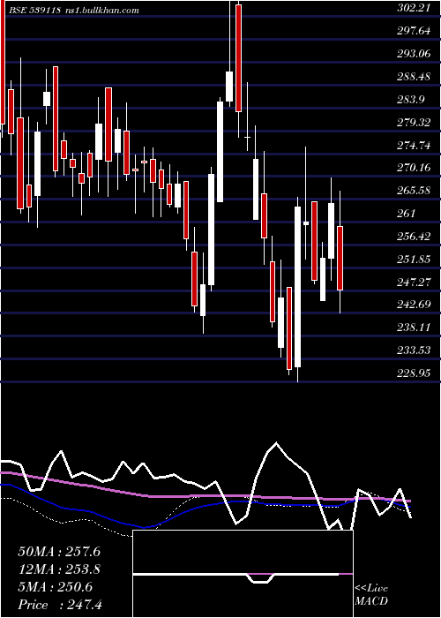Click the 50MA : 257.6 readout
Image resolution: width=441 pixels, height=618 pixels.
click(x=59, y=552)
